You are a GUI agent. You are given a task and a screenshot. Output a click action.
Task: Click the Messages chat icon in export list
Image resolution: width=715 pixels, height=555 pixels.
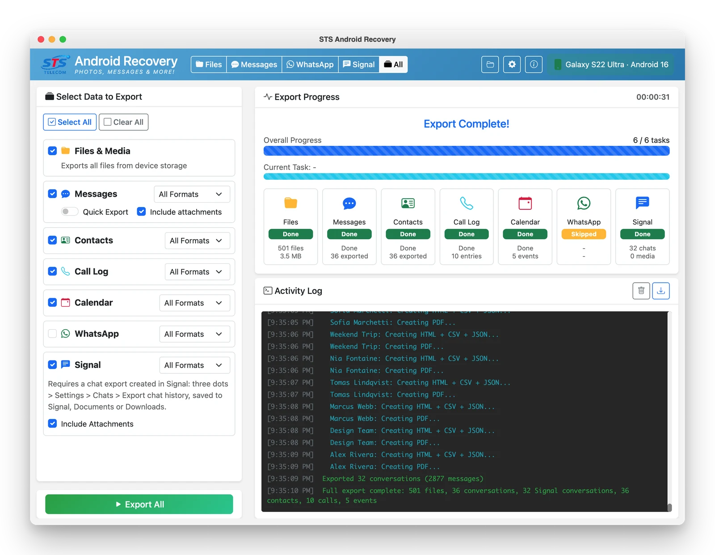pos(65,194)
